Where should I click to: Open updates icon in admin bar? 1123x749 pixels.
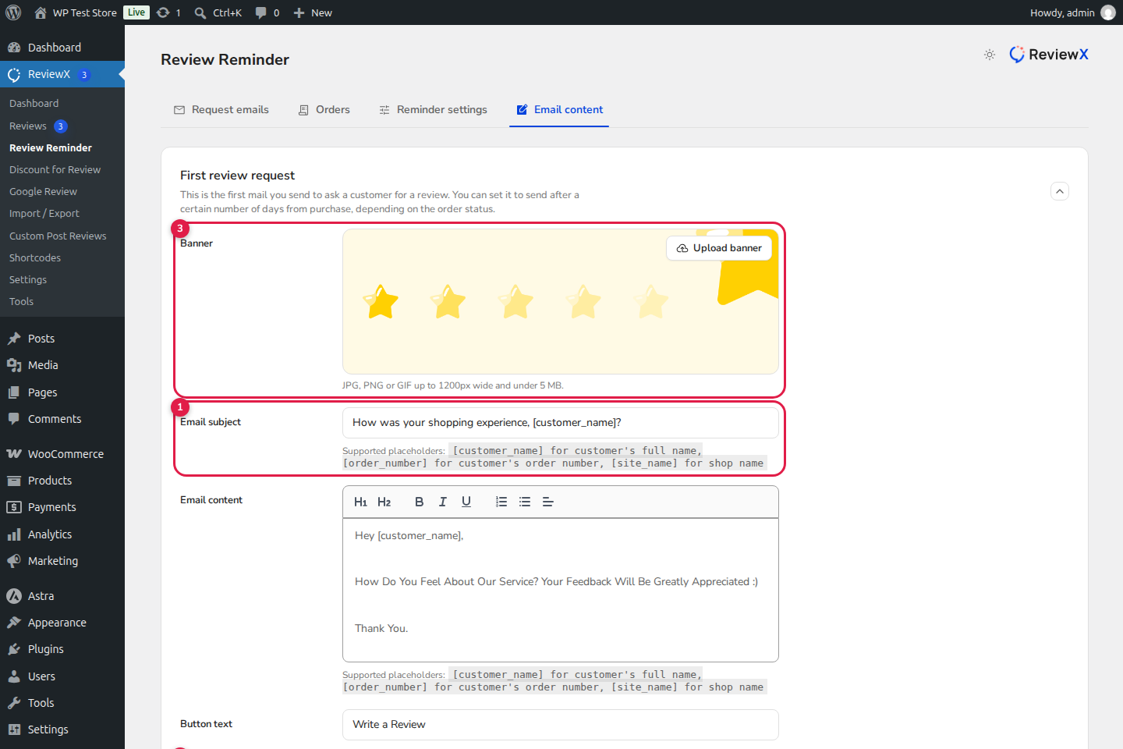pyautogui.click(x=168, y=12)
